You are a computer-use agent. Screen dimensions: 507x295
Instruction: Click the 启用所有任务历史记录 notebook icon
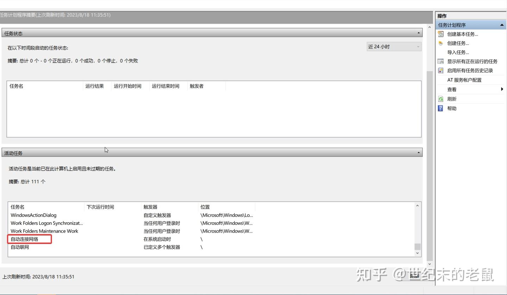click(x=440, y=70)
